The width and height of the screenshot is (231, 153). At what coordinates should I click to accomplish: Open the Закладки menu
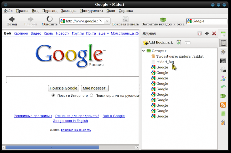(x=69, y=11)
